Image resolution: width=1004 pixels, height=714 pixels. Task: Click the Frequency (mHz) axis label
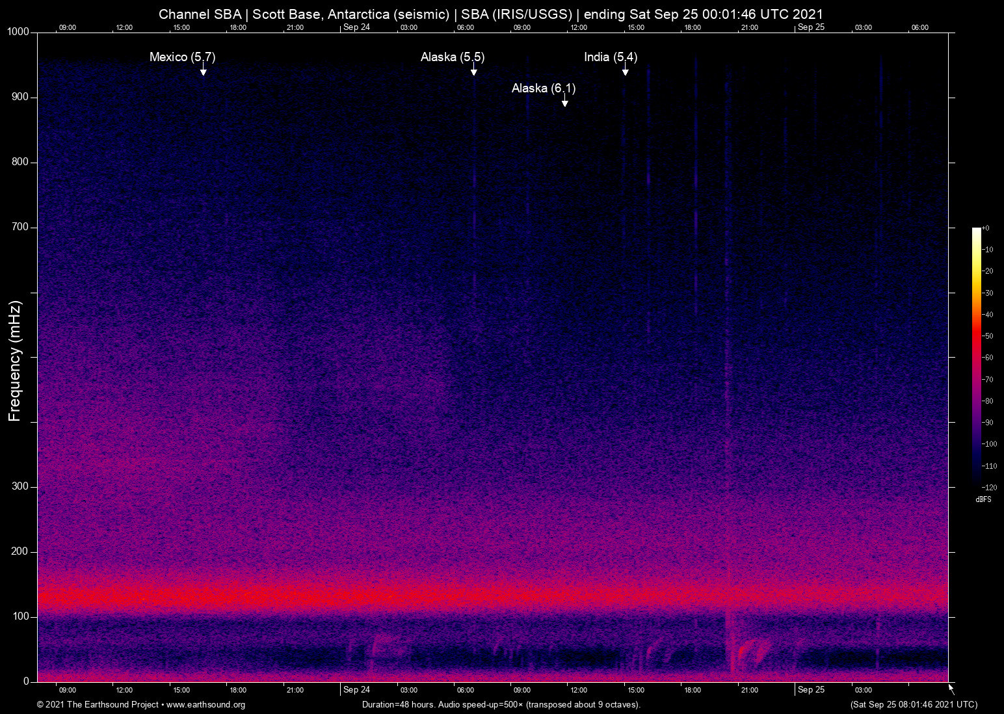[x=15, y=361]
